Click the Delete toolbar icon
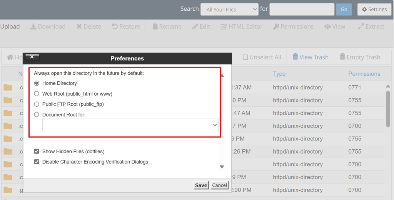This screenshot has width=394, height=200. 79,26
